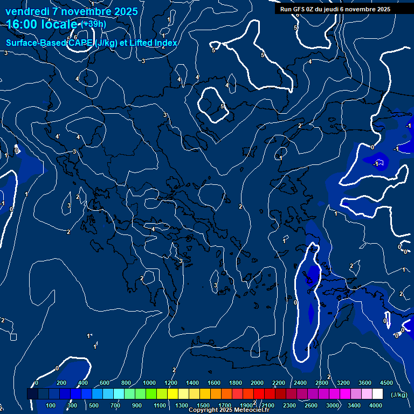Viewport: 414px width, 414px height.
Task: Select the darkest navy first legend swatch
Action: pyautogui.click(x=32, y=394)
